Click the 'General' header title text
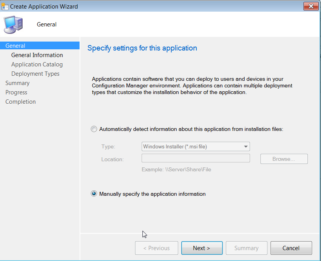Image resolution: width=321 pixels, height=261 pixels. pos(47,24)
